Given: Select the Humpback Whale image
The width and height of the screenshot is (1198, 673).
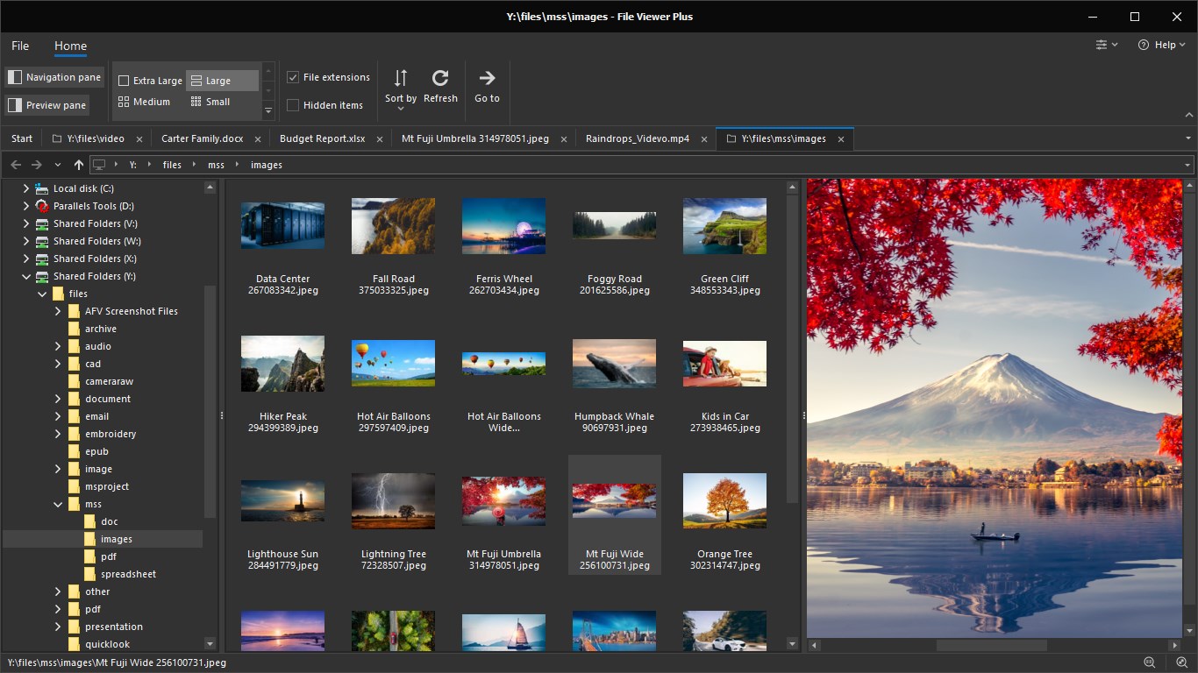Looking at the screenshot, I should (x=614, y=364).
